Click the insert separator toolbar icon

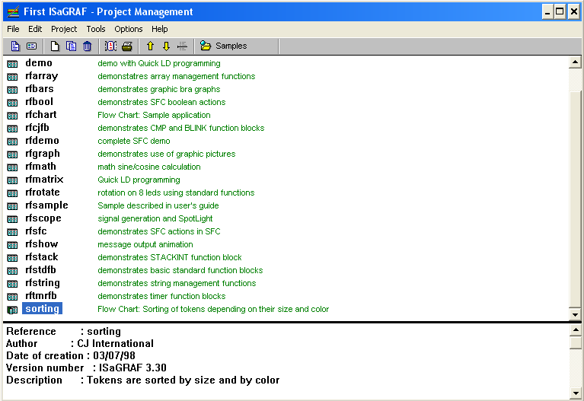click(182, 46)
